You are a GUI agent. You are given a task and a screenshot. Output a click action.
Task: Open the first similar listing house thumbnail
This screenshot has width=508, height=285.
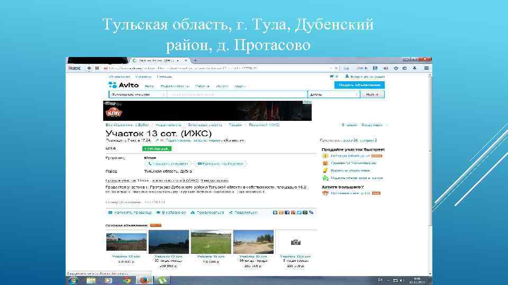[126, 242]
